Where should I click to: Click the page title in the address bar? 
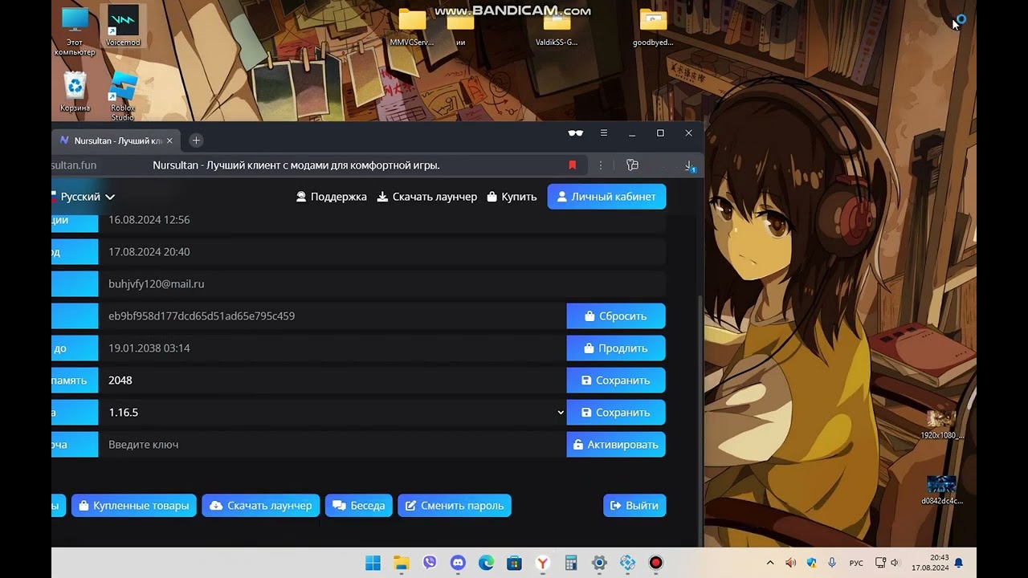tap(296, 165)
